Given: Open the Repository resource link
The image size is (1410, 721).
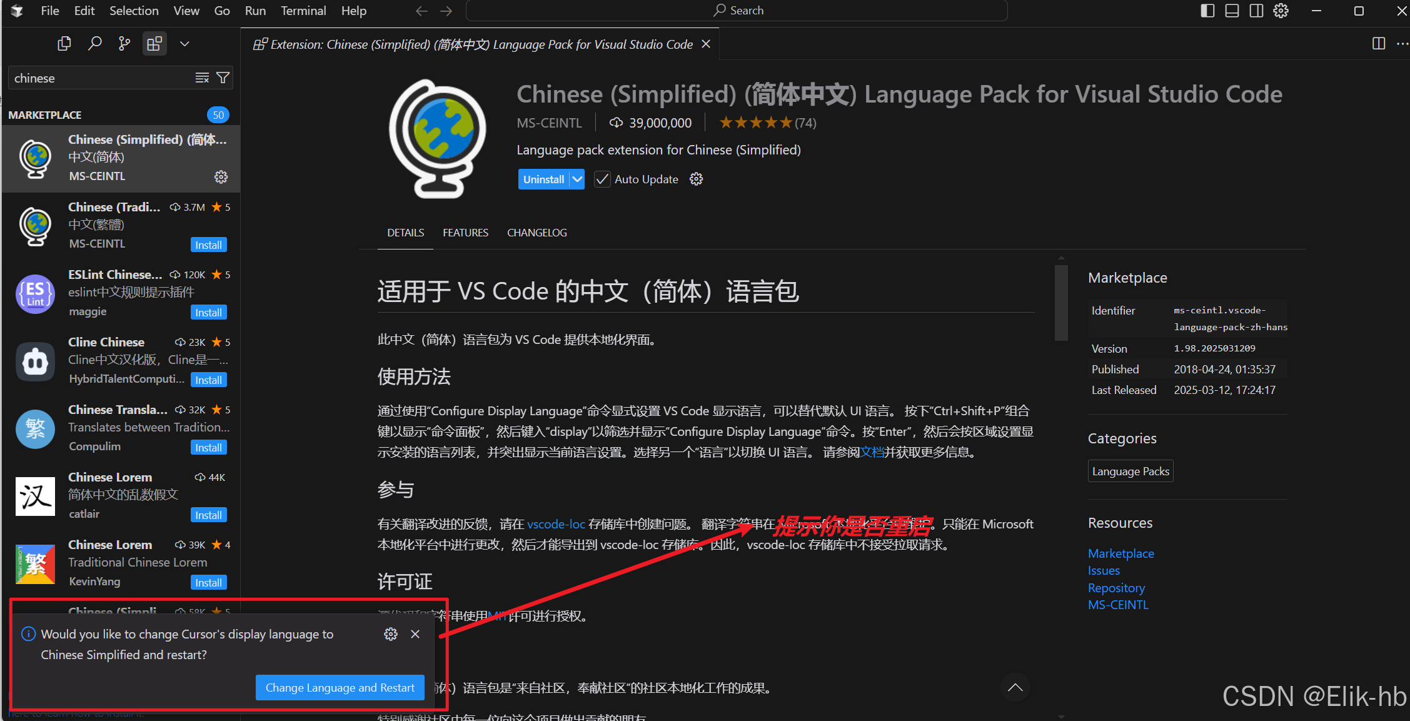Looking at the screenshot, I should (x=1116, y=588).
